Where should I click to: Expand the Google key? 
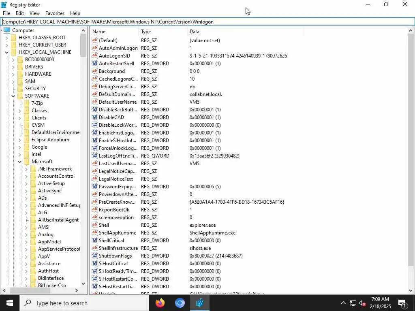click(20, 147)
